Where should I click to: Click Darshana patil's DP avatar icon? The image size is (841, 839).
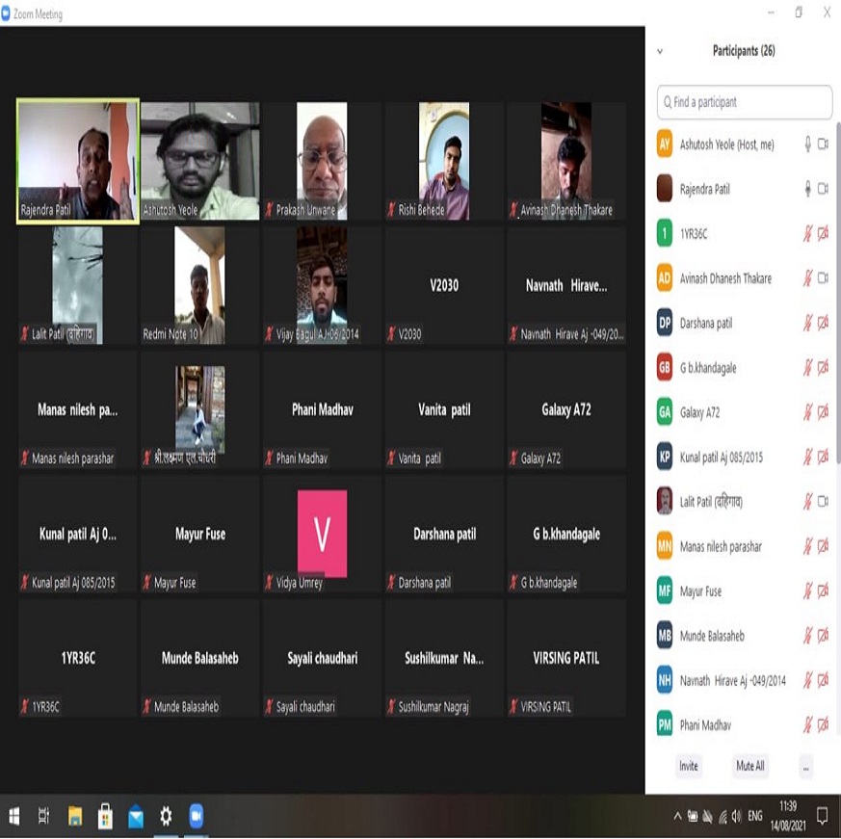point(665,323)
